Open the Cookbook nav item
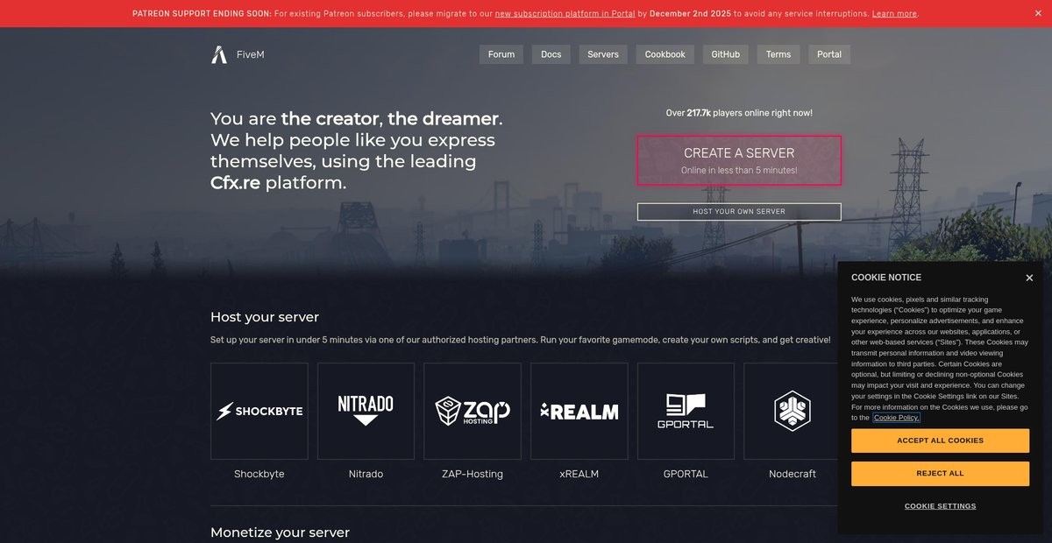This screenshot has width=1052, height=543. tap(665, 54)
